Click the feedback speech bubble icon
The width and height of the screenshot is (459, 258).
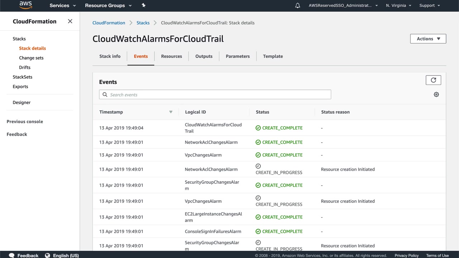click(x=11, y=255)
